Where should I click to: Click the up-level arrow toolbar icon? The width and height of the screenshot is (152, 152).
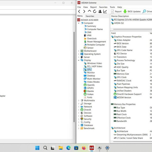[x=89, y=11]
